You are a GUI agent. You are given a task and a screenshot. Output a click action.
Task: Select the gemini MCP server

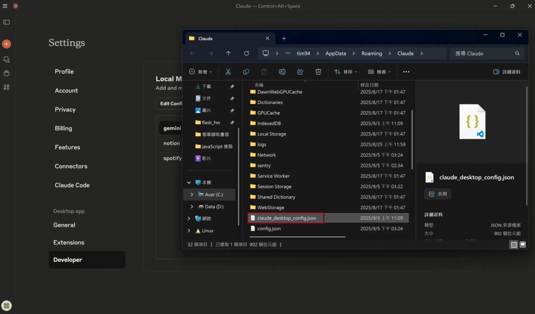(x=171, y=128)
